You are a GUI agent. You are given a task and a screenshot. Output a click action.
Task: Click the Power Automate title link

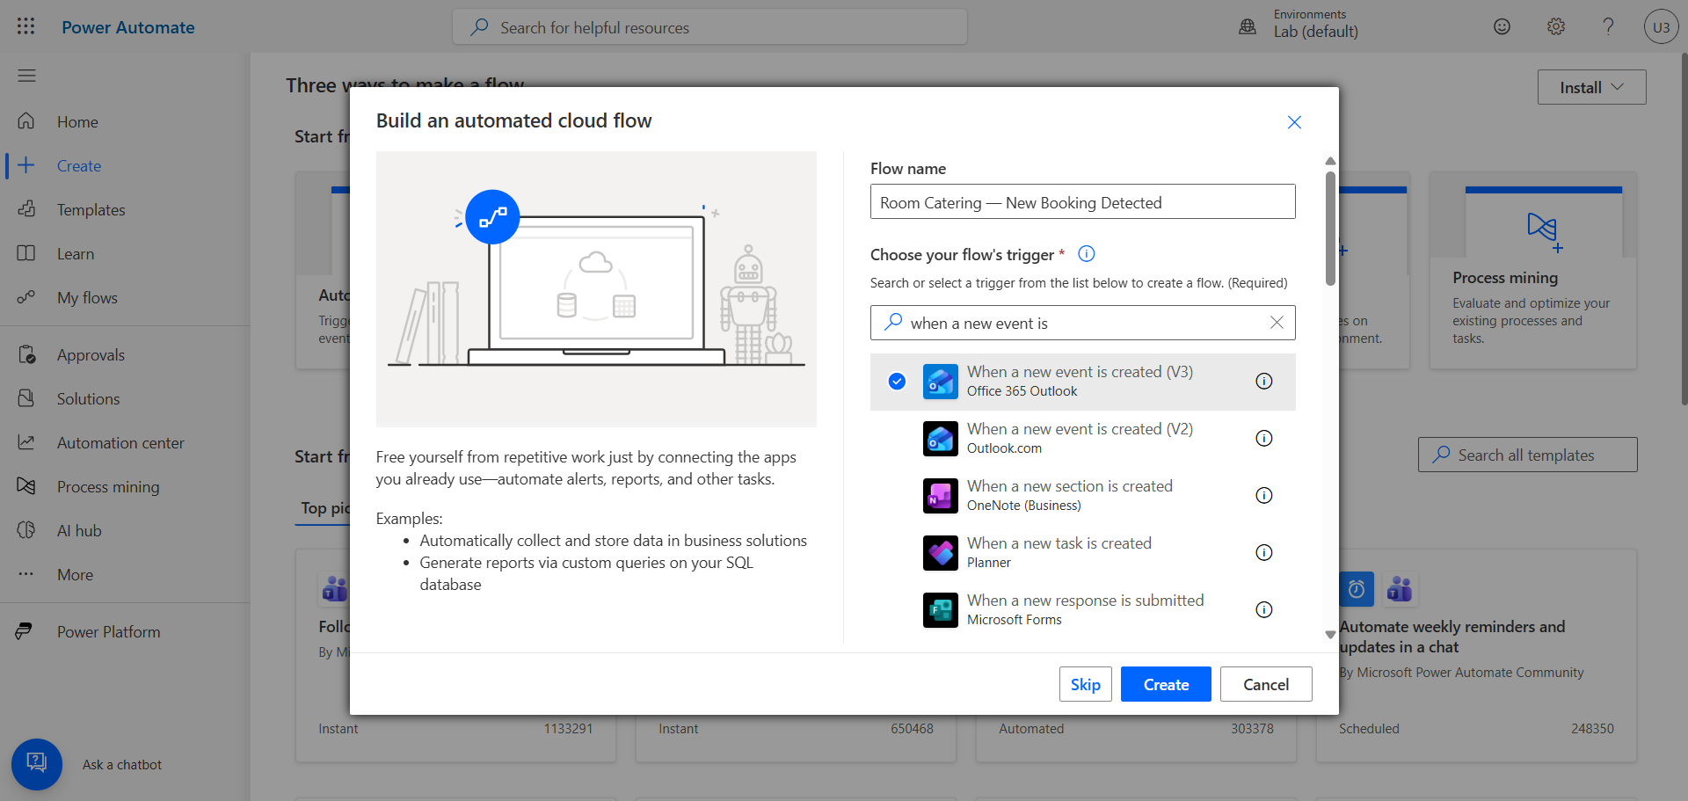128,27
